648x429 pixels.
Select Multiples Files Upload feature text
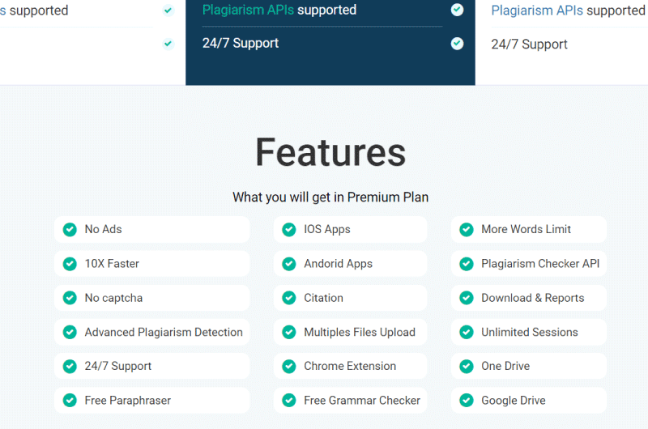[x=360, y=333]
